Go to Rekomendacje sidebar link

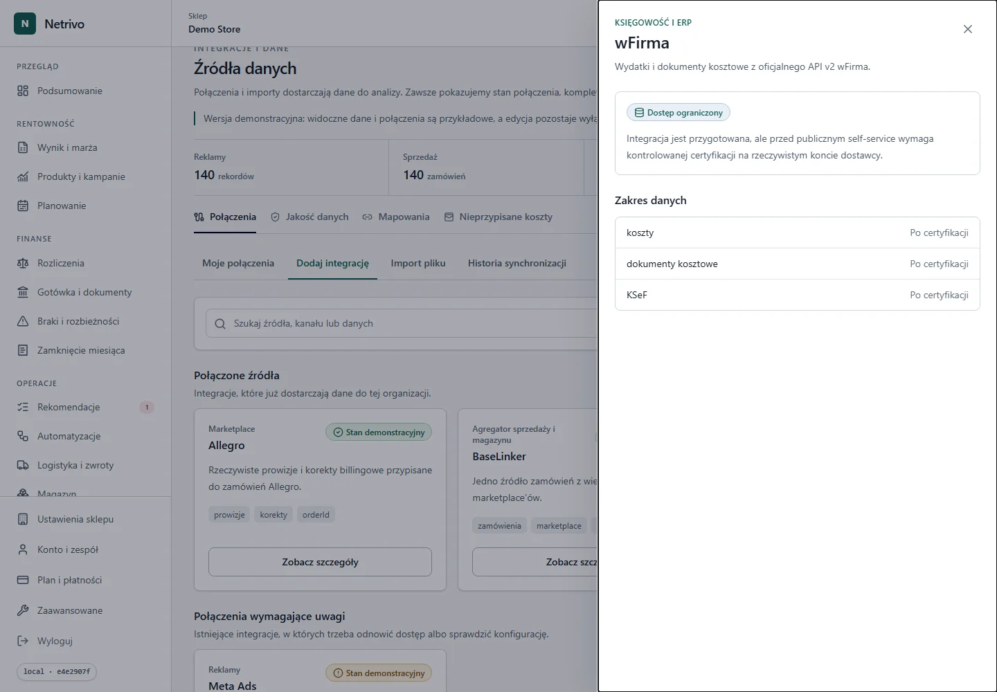tap(85, 407)
